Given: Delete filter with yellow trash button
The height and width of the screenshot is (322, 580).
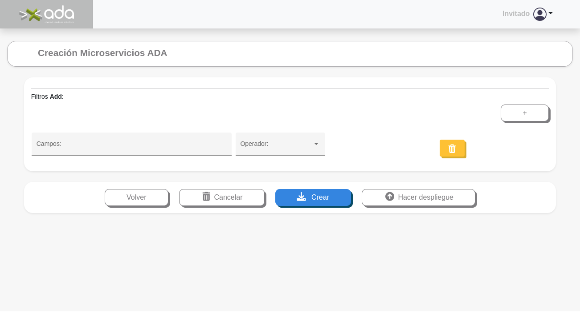Looking at the screenshot, I should point(452,149).
